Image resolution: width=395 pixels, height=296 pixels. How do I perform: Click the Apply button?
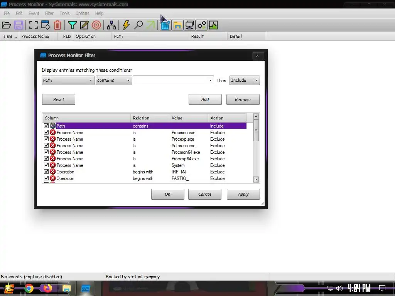coord(243,194)
